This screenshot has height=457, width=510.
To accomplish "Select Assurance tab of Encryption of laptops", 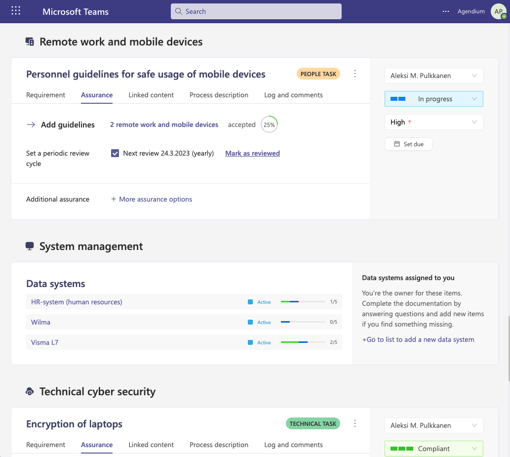I will pos(97,445).
